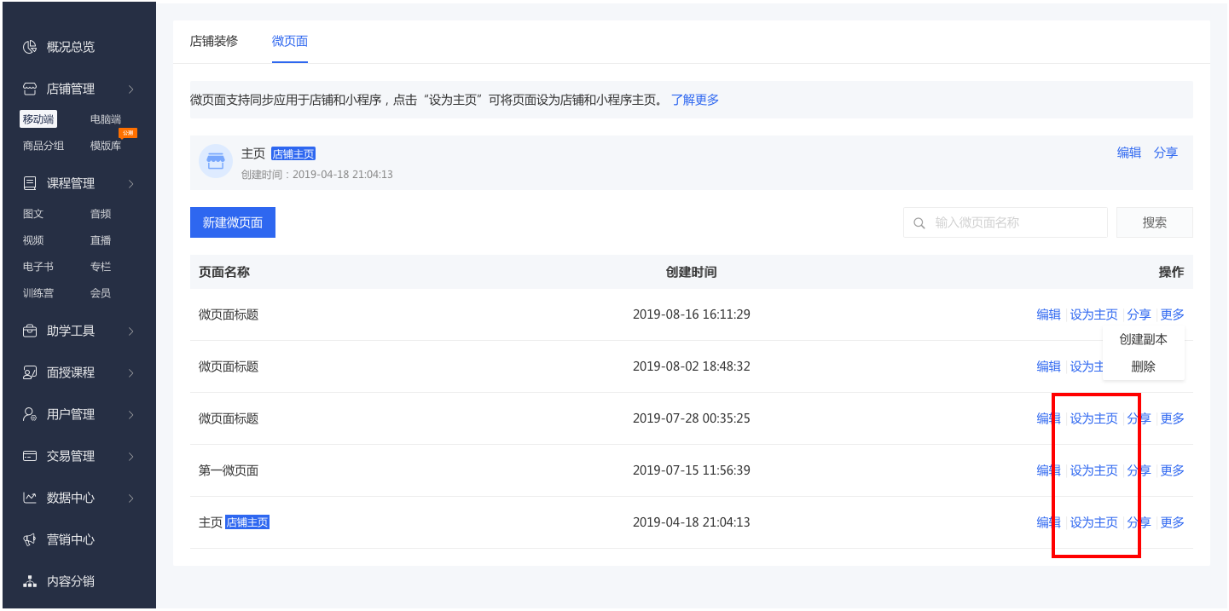Expand the 数据中心 chevron arrow
The width and height of the screenshot is (1229, 611).
pyautogui.click(x=130, y=498)
